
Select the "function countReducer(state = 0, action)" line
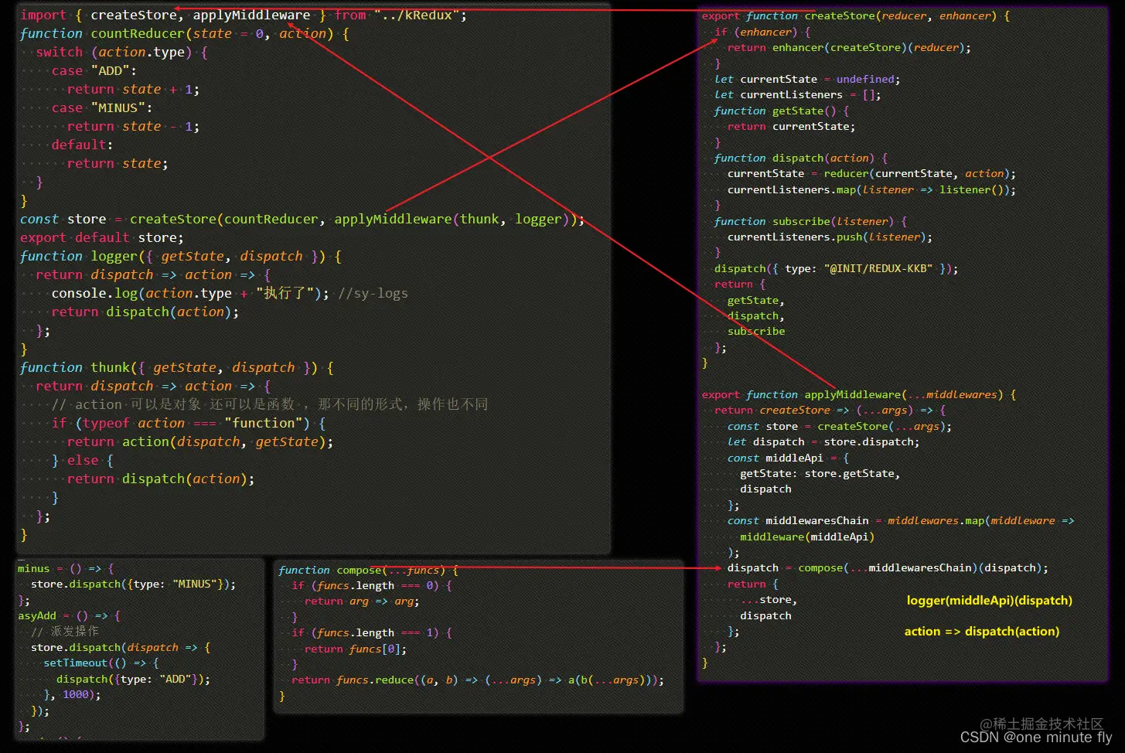tap(184, 33)
